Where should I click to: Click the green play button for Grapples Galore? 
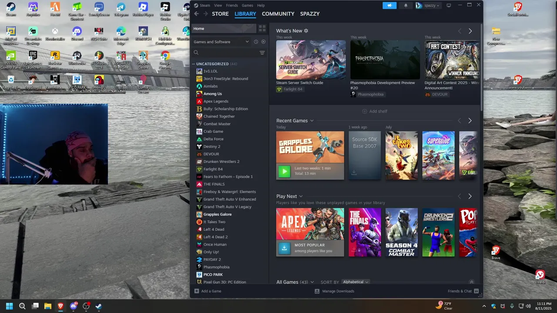click(x=284, y=171)
